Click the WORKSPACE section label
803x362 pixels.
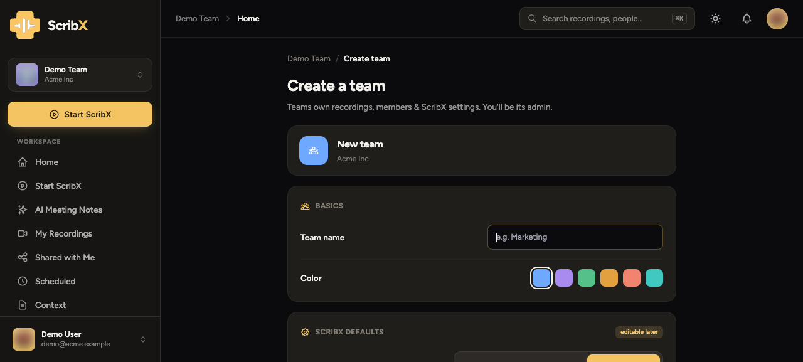click(x=39, y=142)
